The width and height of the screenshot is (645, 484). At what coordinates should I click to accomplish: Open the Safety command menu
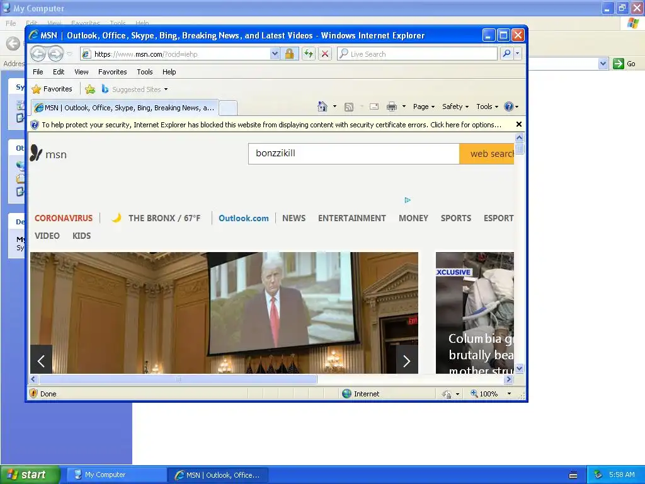(455, 107)
